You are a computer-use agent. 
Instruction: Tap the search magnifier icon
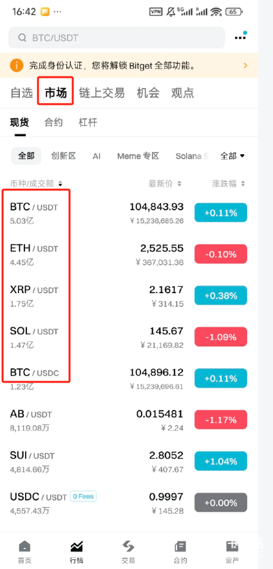pyautogui.click(x=22, y=38)
